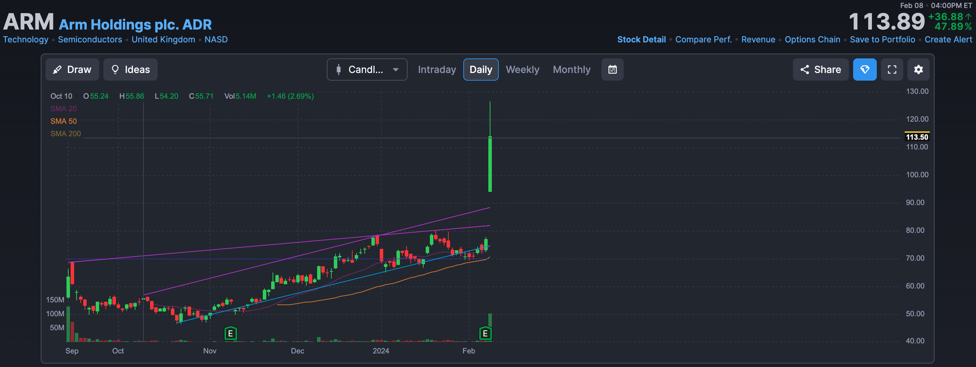Click the pencil icon in Draw button
The width and height of the screenshot is (976, 367).
click(57, 70)
